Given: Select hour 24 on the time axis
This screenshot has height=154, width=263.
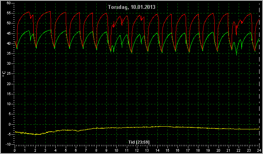Looking at the screenshot, I should (259, 150).
